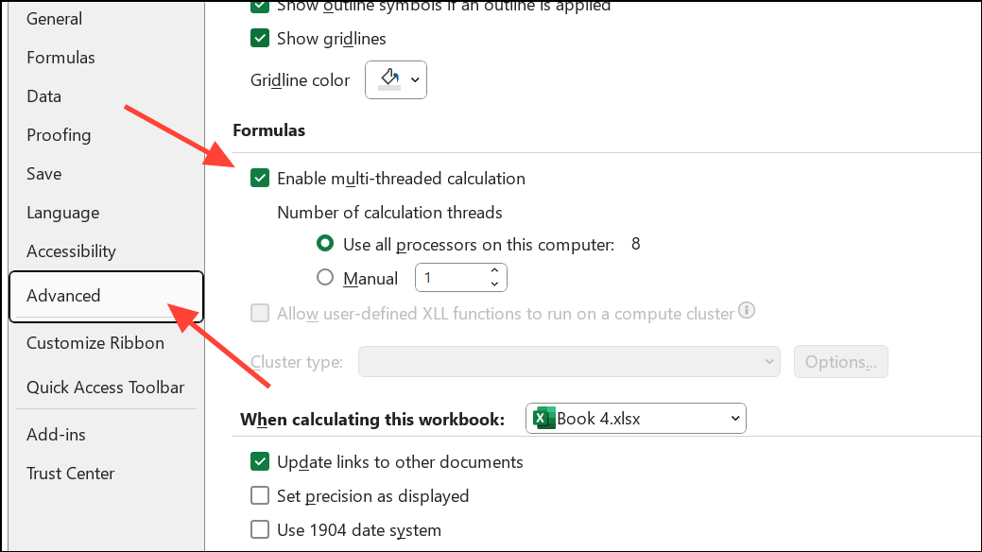The width and height of the screenshot is (982, 552).
Task: Click the Excel icon next to Book 4.xlsx
Action: click(543, 418)
